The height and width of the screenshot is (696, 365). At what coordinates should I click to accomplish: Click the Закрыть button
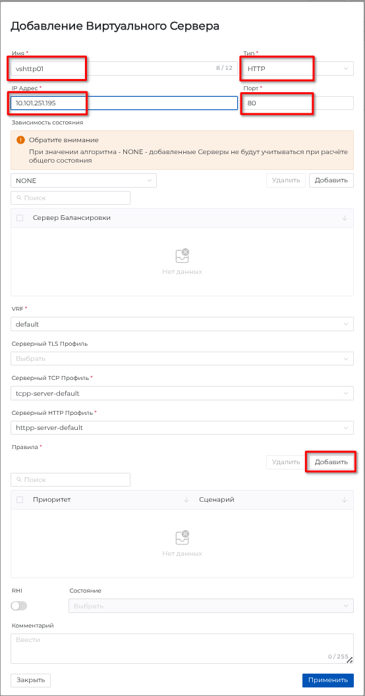tap(31, 680)
